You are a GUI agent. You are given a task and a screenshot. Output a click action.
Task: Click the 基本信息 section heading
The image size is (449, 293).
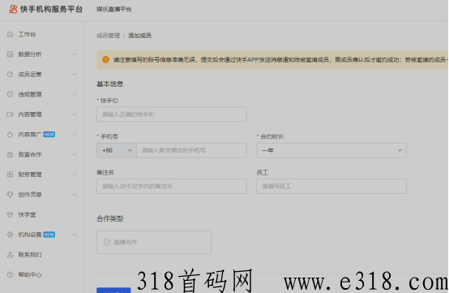[110, 84]
